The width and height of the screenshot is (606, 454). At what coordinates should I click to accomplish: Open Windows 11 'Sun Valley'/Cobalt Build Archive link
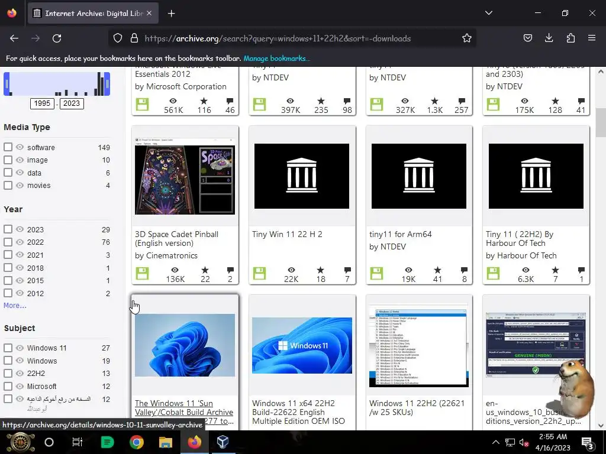point(184,412)
